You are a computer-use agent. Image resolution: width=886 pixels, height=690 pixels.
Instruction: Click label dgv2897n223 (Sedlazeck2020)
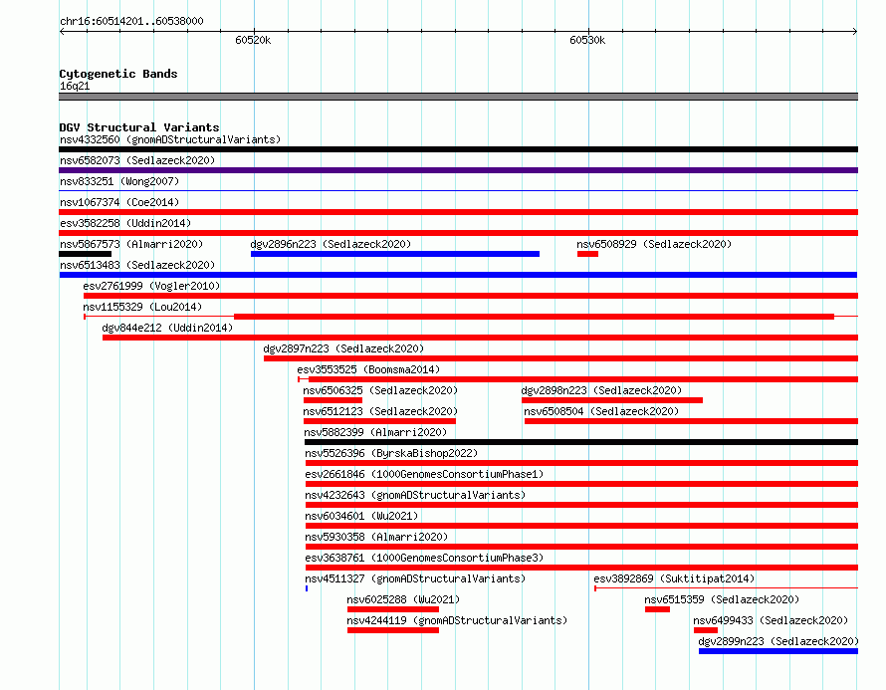[343, 348]
